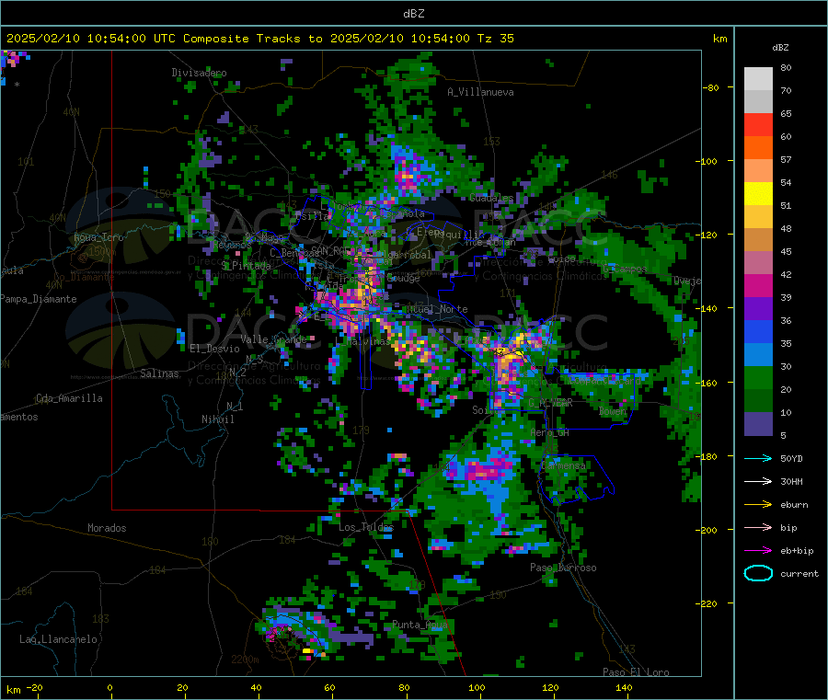
Task: Click the 'dBZ' title at top center
Action: [x=413, y=14]
